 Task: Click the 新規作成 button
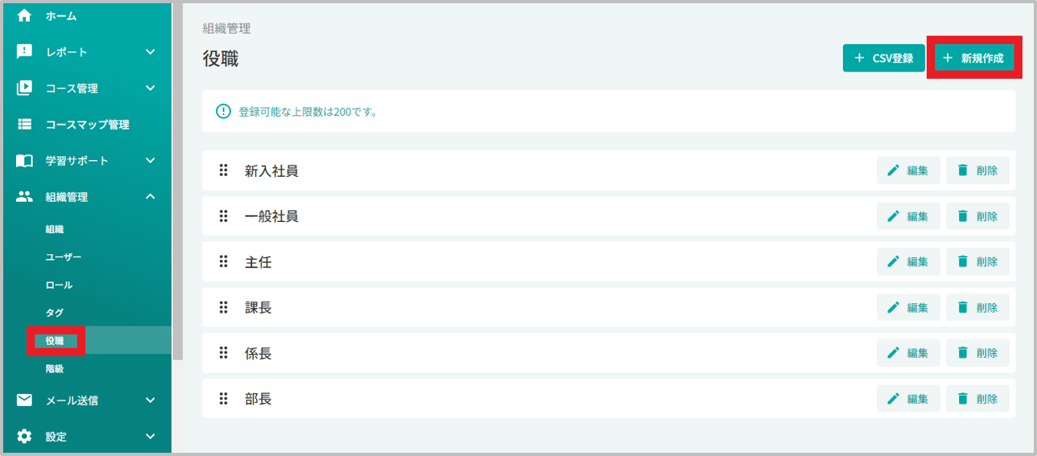pos(974,58)
